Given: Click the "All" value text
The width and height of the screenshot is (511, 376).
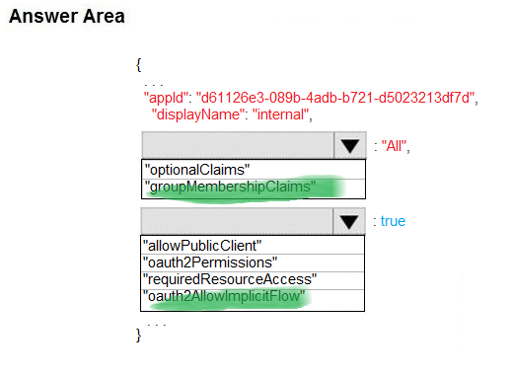Looking at the screenshot, I should 394,146.
